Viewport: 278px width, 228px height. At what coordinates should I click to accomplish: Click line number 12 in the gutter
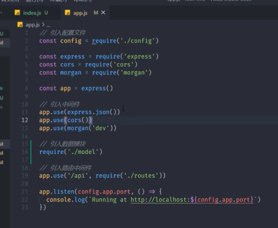pyautogui.click(x=25, y=120)
